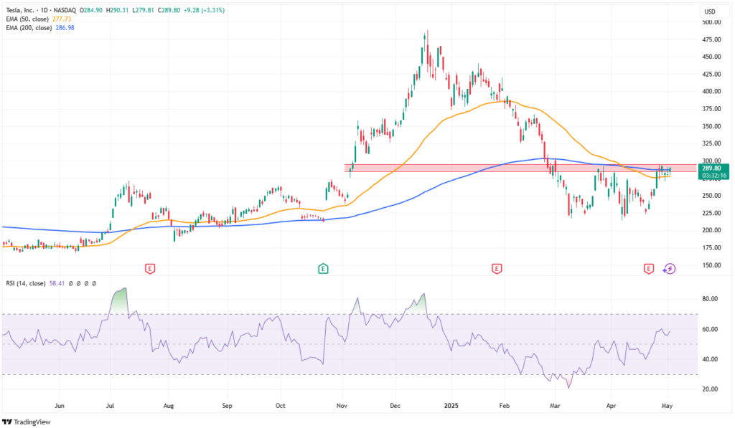The image size is (735, 428).
Task: Click the TradingView logo
Action: pos(29,420)
